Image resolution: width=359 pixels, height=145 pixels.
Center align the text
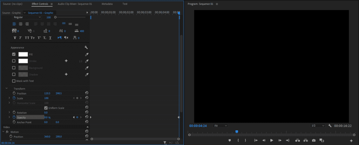[x=21, y=24]
